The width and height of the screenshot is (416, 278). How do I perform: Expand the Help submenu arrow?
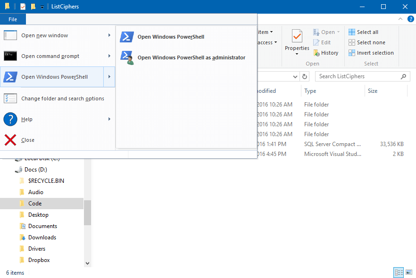click(x=109, y=119)
